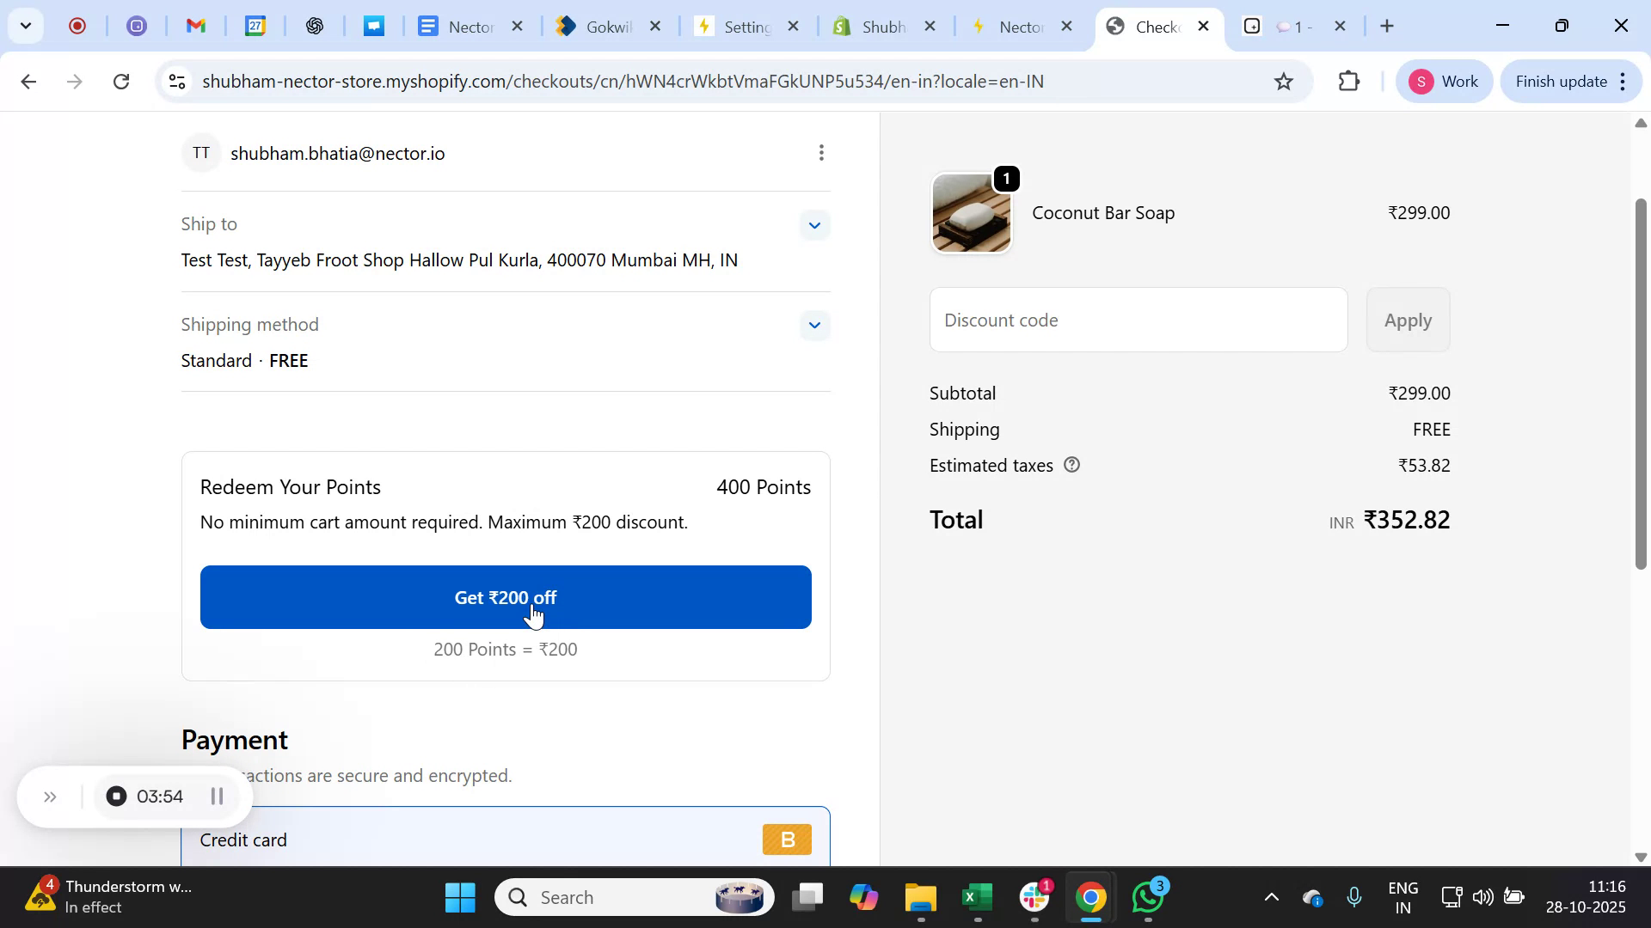Open the tab search dropdown arrow
This screenshot has height=928, width=1651.
point(26,26)
